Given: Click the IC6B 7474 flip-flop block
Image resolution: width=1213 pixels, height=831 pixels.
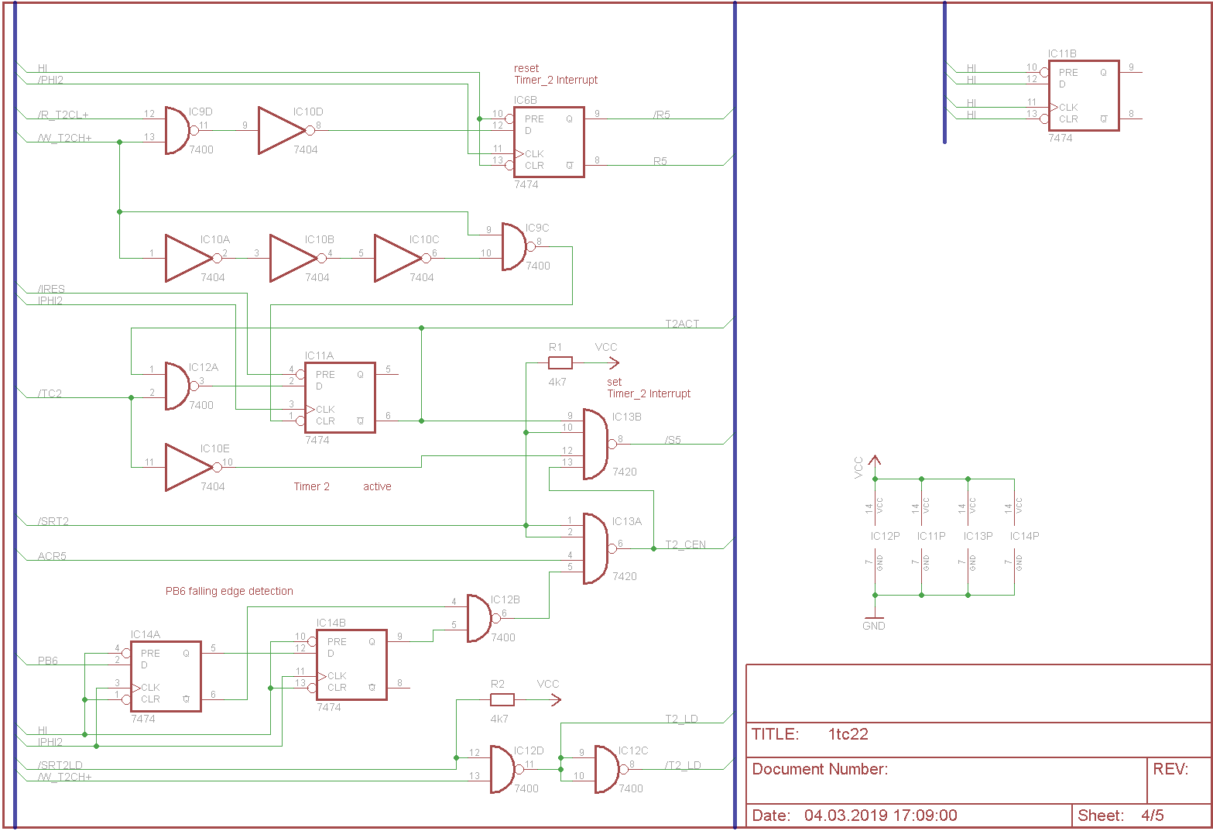Looking at the screenshot, I should (548, 142).
